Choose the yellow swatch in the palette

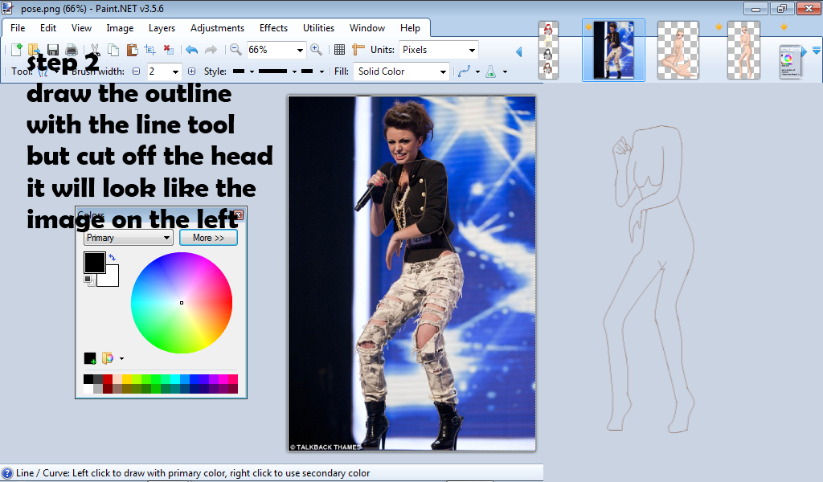pyautogui.click(x=127, y=379)
